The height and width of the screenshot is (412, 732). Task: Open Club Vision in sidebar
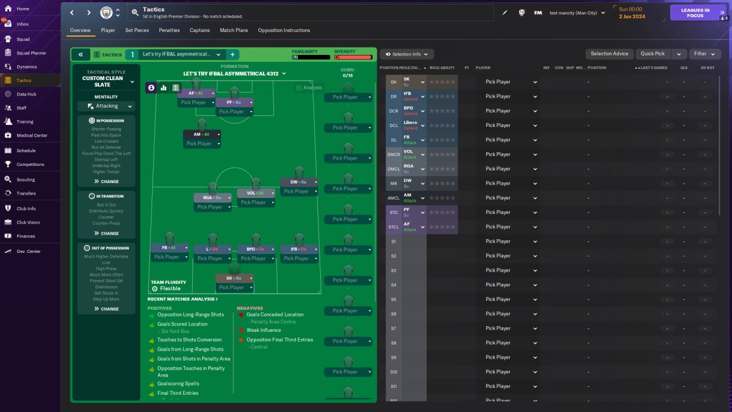point(28,223)
